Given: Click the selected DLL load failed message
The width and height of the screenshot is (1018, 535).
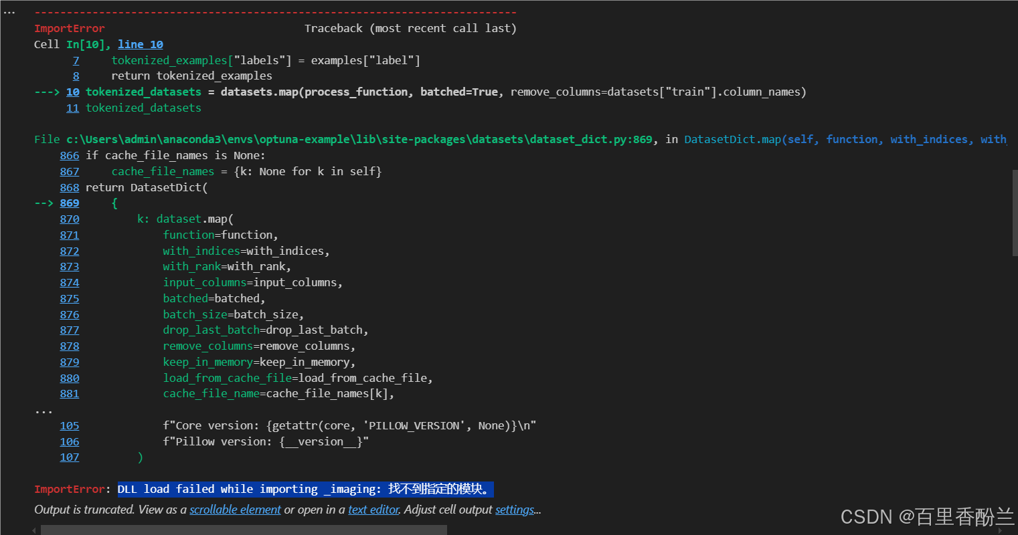Looking at the screenshot, I should [306, 490].
